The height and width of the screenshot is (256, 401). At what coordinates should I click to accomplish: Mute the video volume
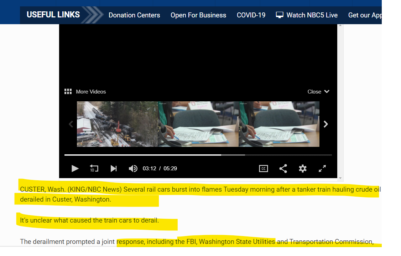tap(133, 169)
